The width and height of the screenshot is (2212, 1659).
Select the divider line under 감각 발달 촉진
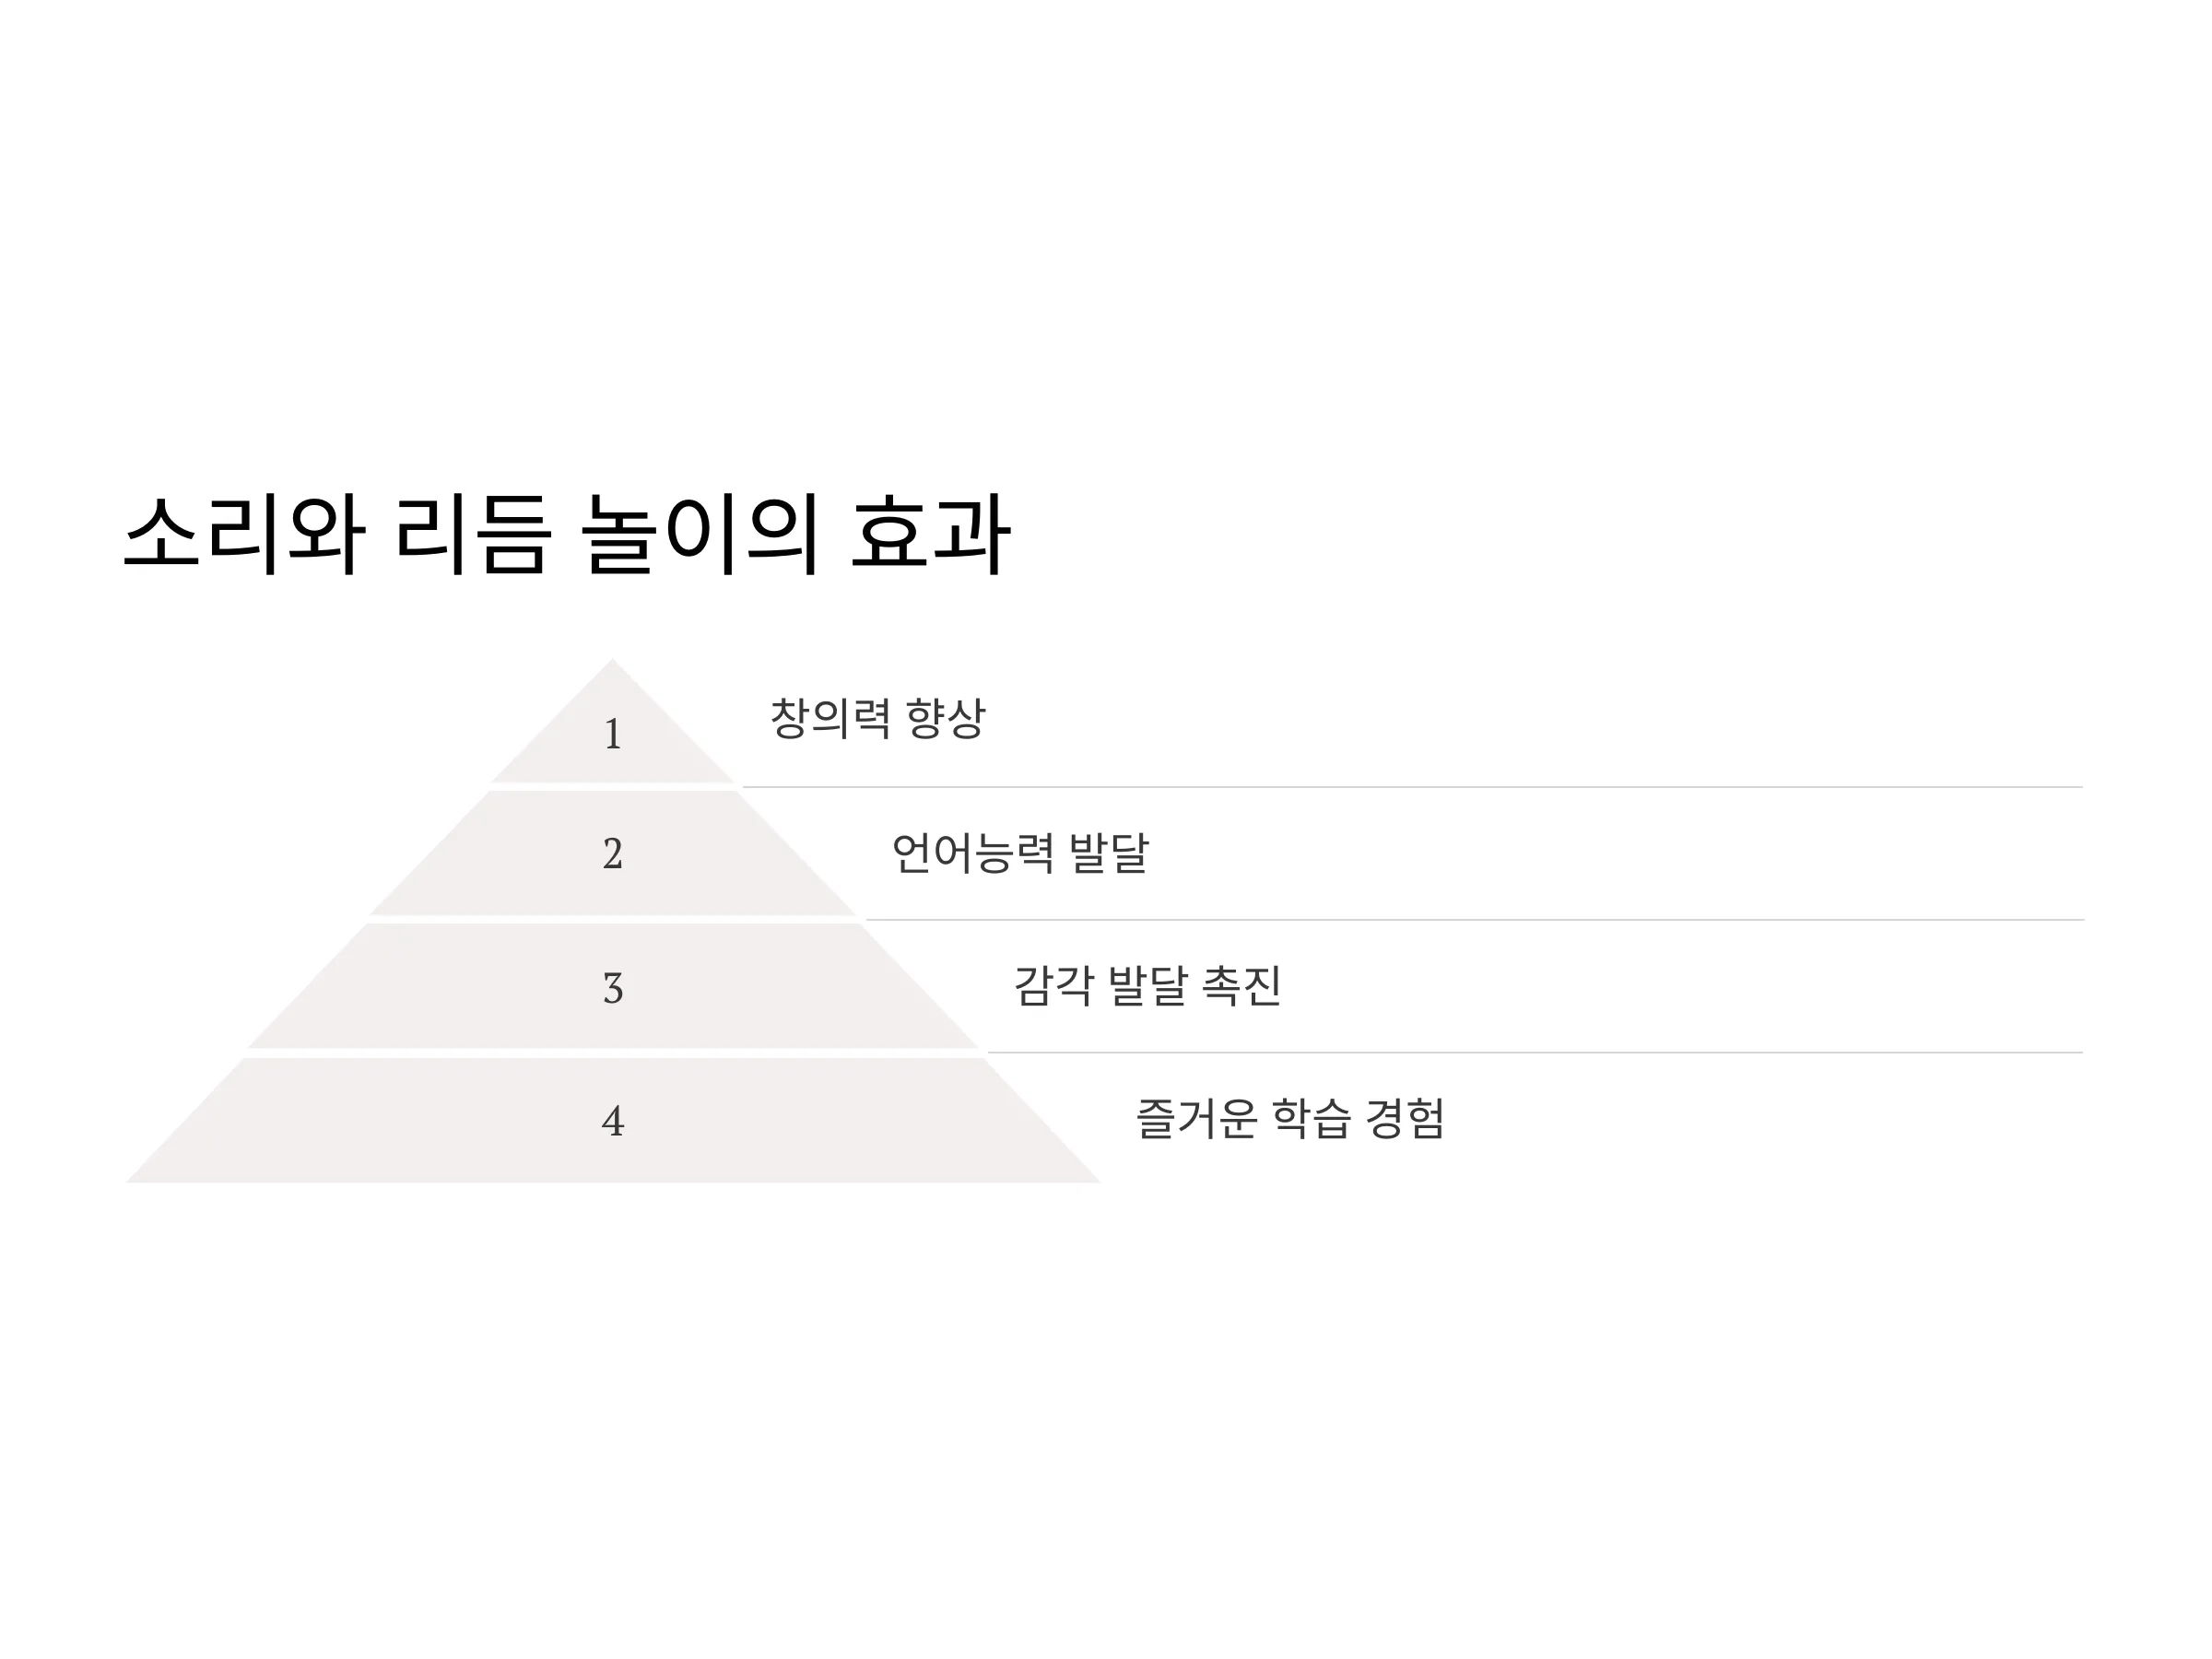pos(1535,1052)
